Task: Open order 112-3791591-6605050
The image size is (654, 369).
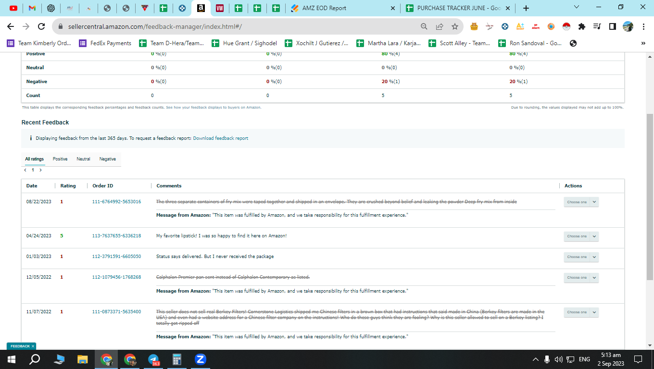Action: pos(116,257)
